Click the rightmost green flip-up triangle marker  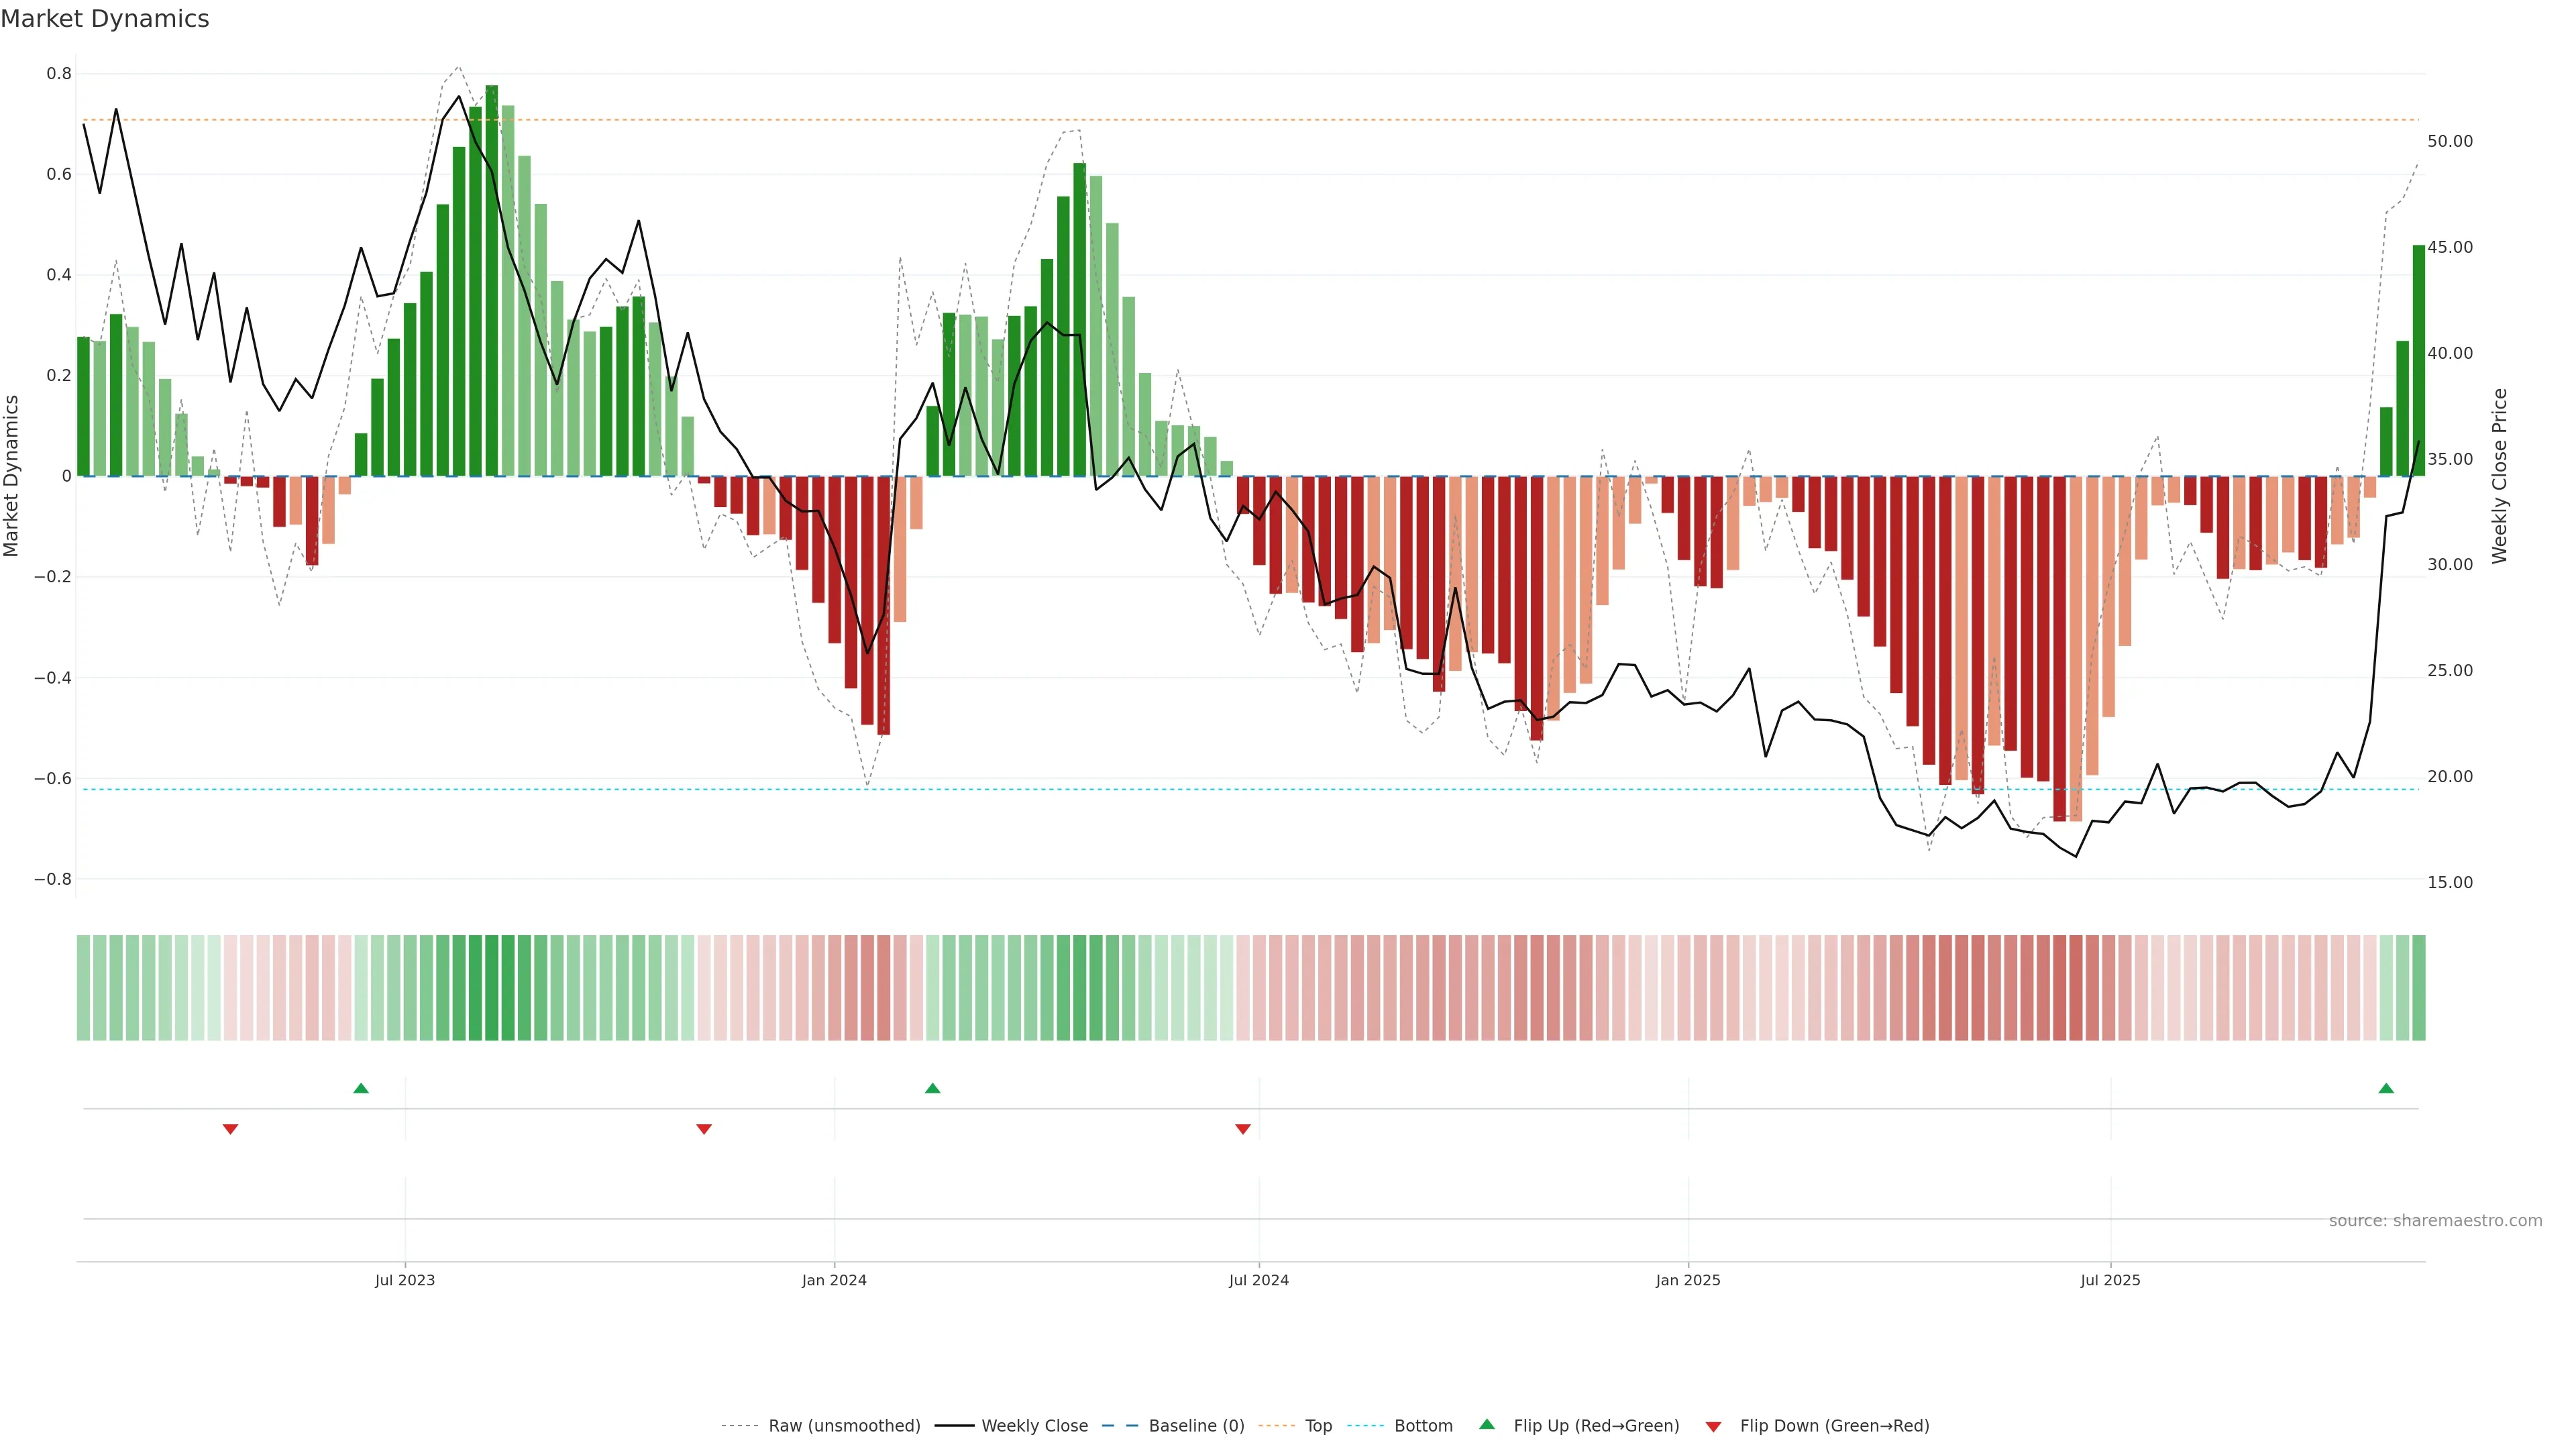coord(2386,1088)
